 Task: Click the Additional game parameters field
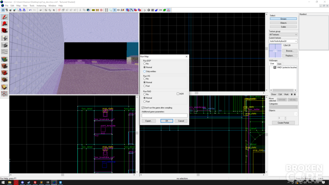tap(164, 116)
